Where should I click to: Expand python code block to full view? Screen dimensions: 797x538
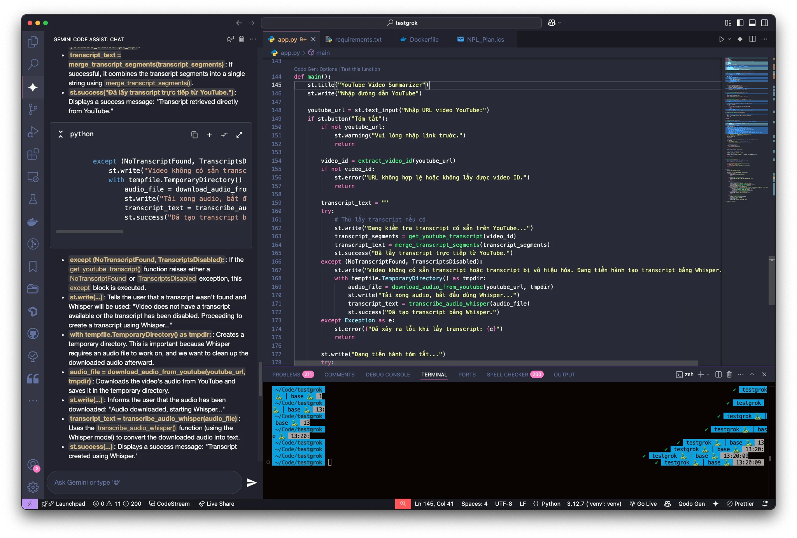coord(239,135)
